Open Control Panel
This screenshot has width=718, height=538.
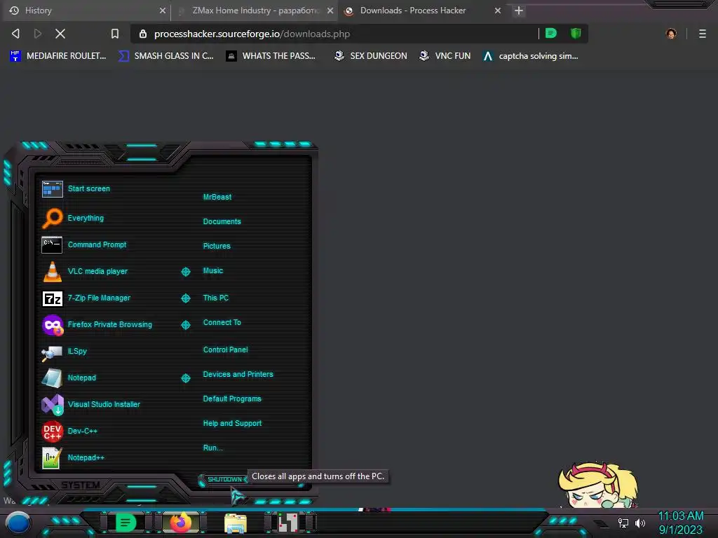(x=225, y=350)
